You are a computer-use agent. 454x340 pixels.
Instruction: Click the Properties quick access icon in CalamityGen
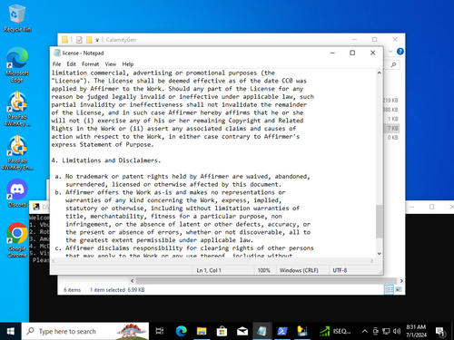click(x=79, y=40)
